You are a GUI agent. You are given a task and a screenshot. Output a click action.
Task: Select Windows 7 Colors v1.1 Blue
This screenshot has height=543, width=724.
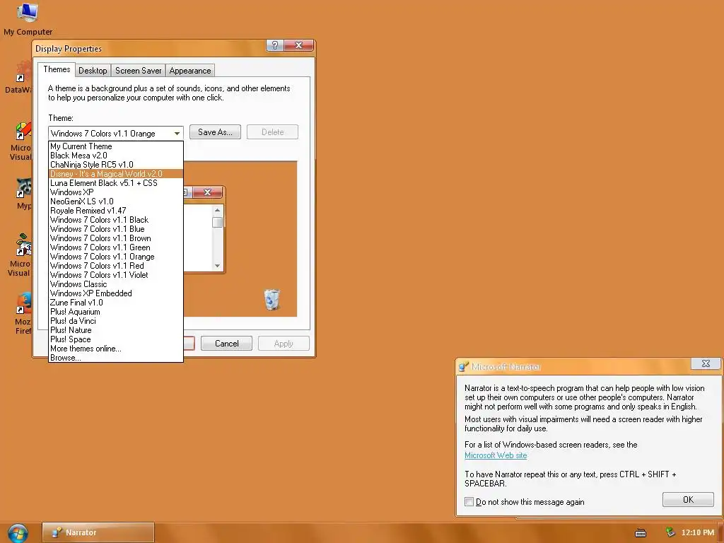116,229
